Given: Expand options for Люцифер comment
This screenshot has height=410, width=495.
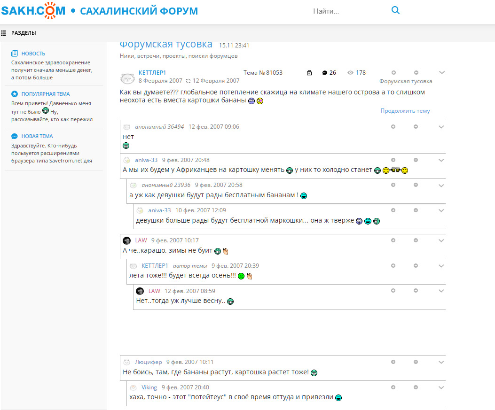Looking at the screenshot, I should (441, 362).
